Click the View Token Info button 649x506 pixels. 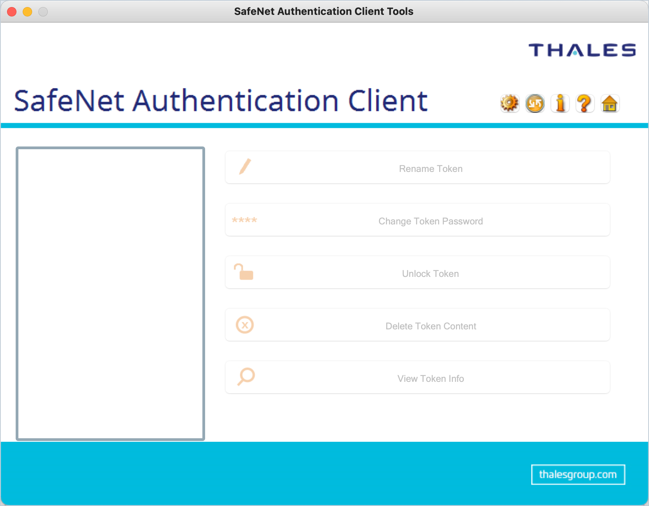click(418, 378)
